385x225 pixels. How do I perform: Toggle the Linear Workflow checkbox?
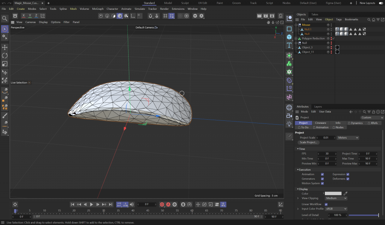(x=326, y=204)
